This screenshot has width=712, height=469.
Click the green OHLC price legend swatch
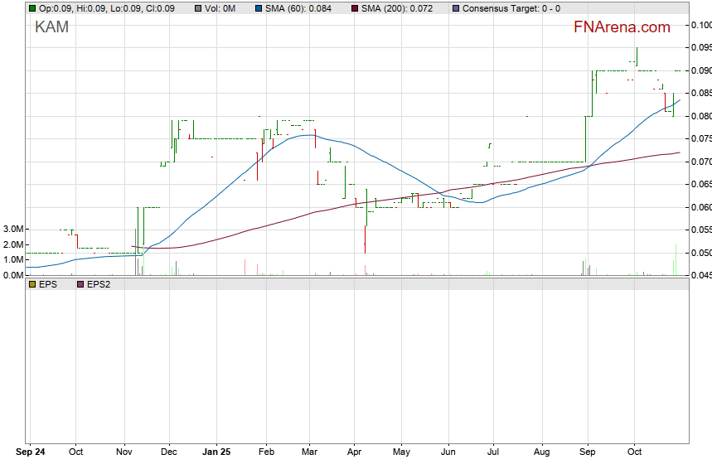pos(32,8)
